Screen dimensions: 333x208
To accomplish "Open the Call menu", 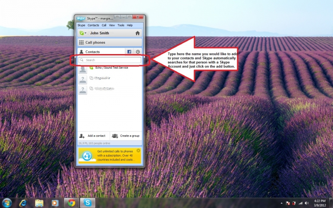I will point(104,25).
